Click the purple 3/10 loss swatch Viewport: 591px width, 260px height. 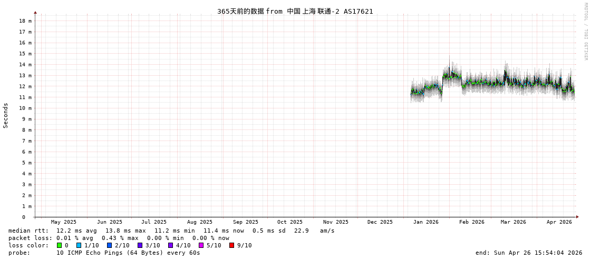[x=140, y=245]
